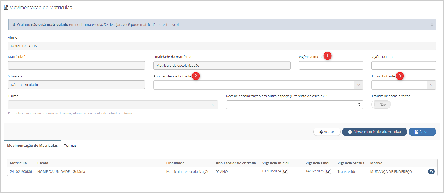Image resolution: width=444 pixels, height=193 pixels.
Task: Open the Turno Entrada dropdown
Action: click(404, 85)
